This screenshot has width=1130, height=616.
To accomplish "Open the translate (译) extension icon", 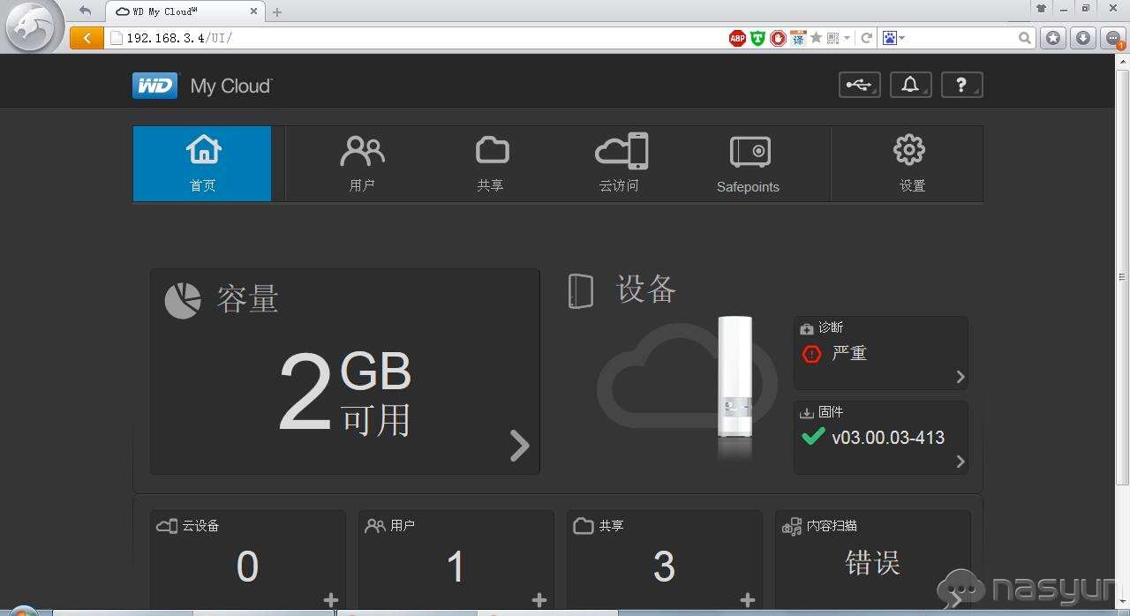I will click(x=798, y=38).
